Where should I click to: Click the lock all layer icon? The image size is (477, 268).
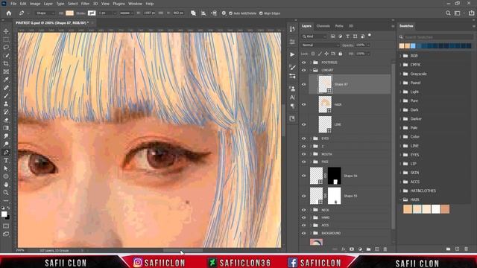[x=341, y=54]
